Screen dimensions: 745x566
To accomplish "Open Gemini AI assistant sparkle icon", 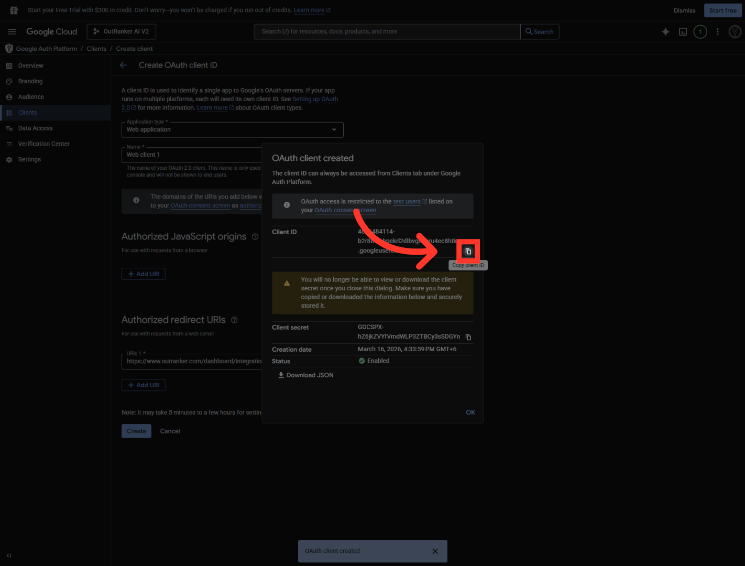I will [x=665, y=31].
